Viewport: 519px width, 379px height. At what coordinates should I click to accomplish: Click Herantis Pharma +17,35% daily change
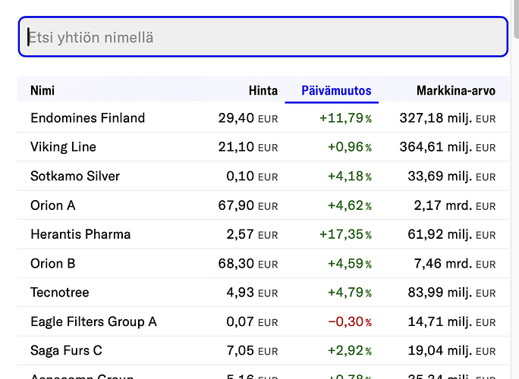(x=345, y=234)
